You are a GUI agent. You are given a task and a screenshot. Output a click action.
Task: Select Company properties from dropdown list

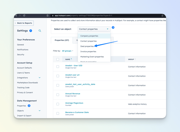pos(94,36)
